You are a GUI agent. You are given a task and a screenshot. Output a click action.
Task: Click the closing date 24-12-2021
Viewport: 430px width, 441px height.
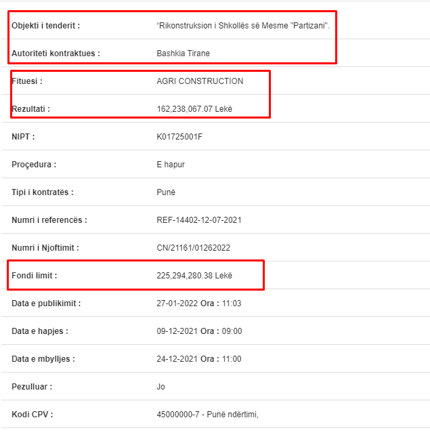coord(177,359)
